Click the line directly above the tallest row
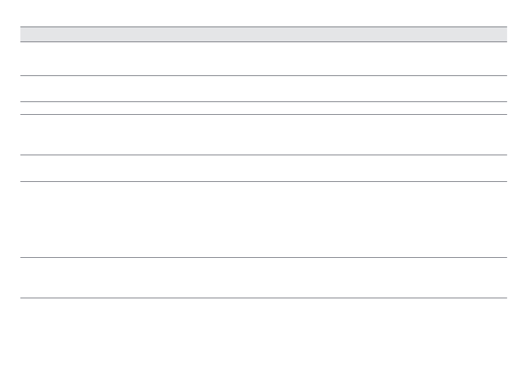 click(263, 182)
